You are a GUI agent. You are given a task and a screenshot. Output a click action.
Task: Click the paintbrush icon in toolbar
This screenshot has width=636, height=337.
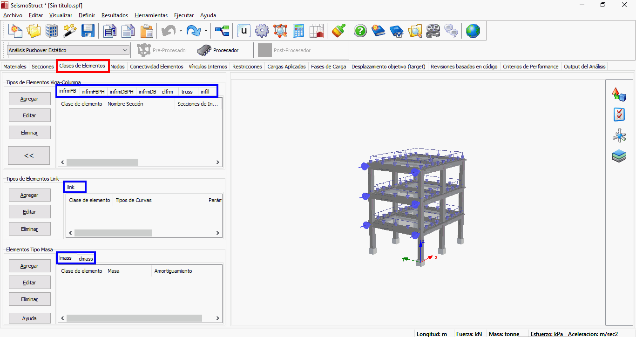[338, 31]
